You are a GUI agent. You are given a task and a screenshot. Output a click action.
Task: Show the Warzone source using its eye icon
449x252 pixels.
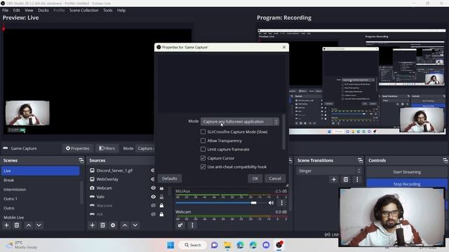pos(154,205)
